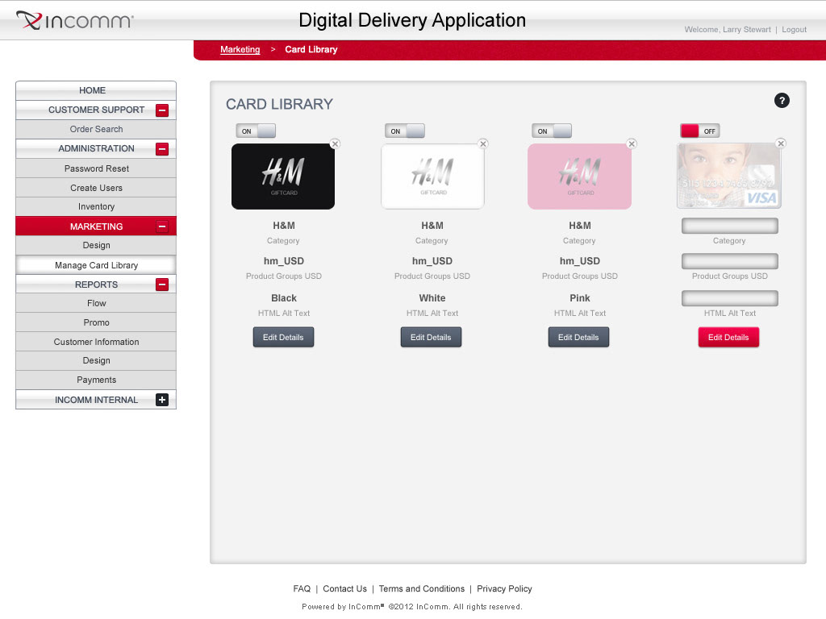Click the White alt text value
The width and height of the screenshot is (826, 619).
[x=432, y=298]
